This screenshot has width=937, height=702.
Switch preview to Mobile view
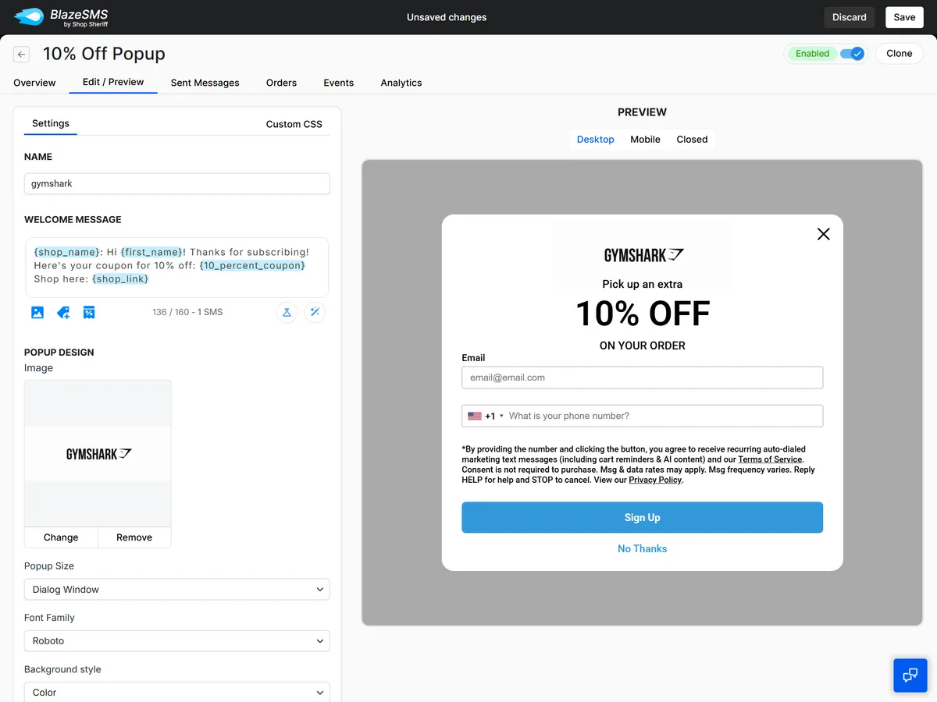[645, 140]
